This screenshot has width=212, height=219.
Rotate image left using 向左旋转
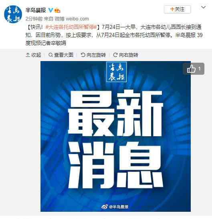93,55
